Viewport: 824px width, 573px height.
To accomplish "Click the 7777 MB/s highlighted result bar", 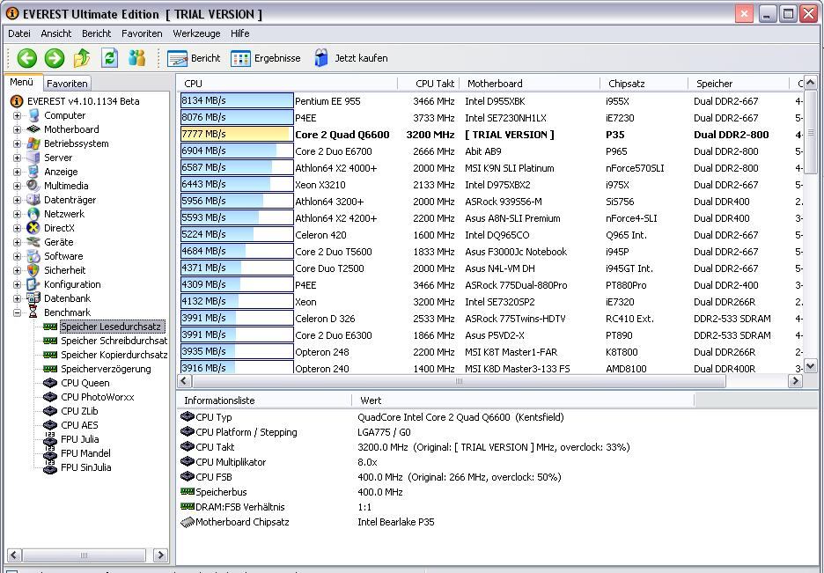I will 237,135.
